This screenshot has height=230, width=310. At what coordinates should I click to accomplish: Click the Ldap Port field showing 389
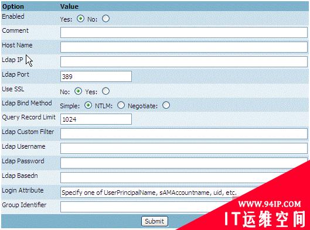tap(96, 77)
